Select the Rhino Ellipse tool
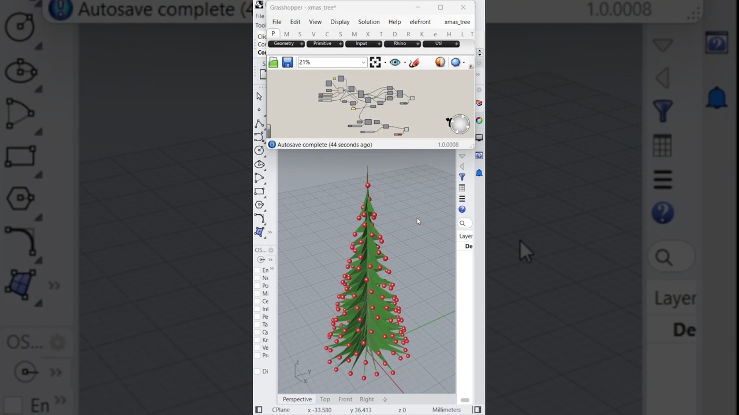The height and width of the screenshot is (415, 739). (x=259, y=164)
